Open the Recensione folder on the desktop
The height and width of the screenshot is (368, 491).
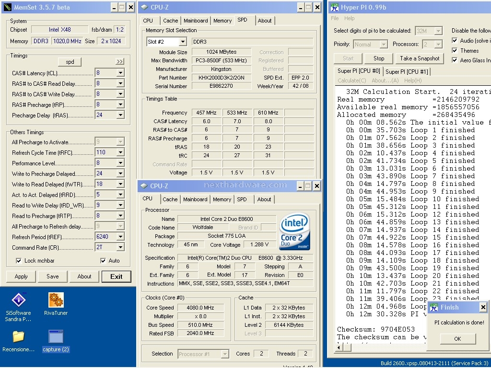(19, 341)
